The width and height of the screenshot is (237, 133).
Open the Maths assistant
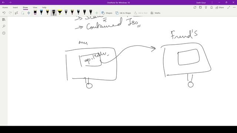(156, 13)
